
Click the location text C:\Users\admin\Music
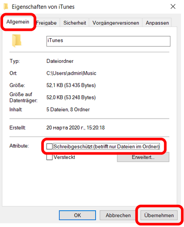pos(71,73)
